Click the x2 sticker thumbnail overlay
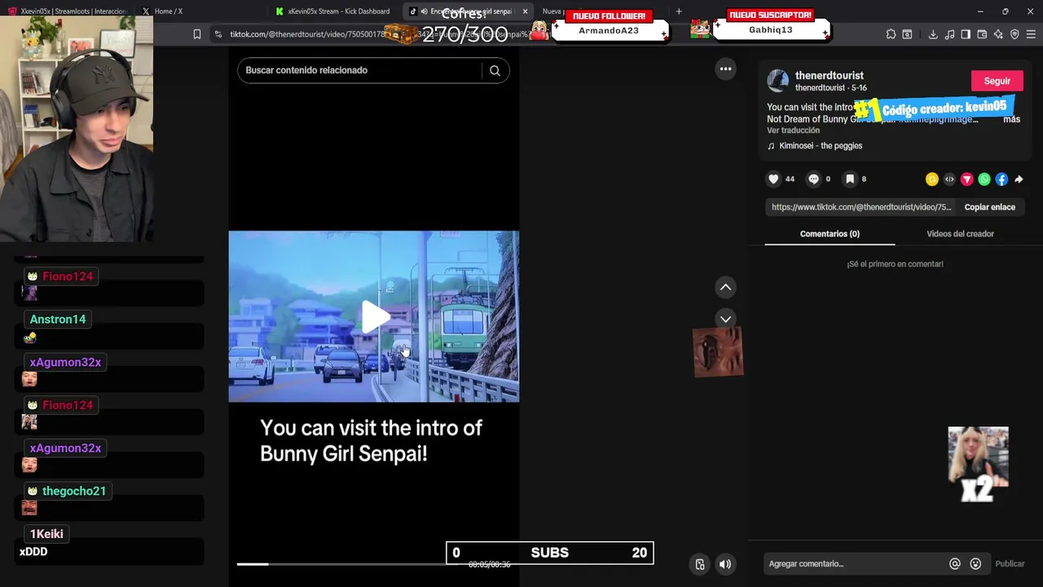 978,463
